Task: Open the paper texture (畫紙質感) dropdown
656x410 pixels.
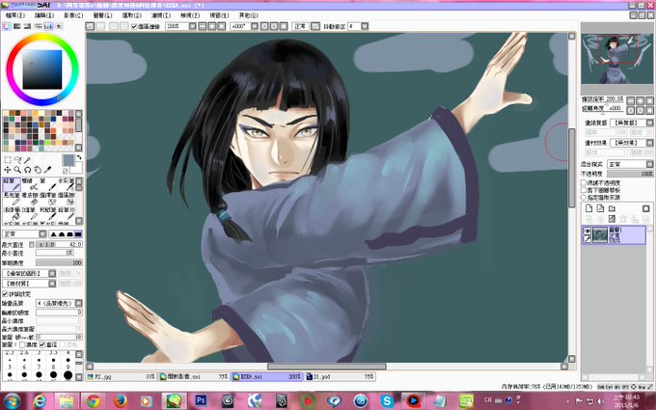Action: [x=631, y=123]
